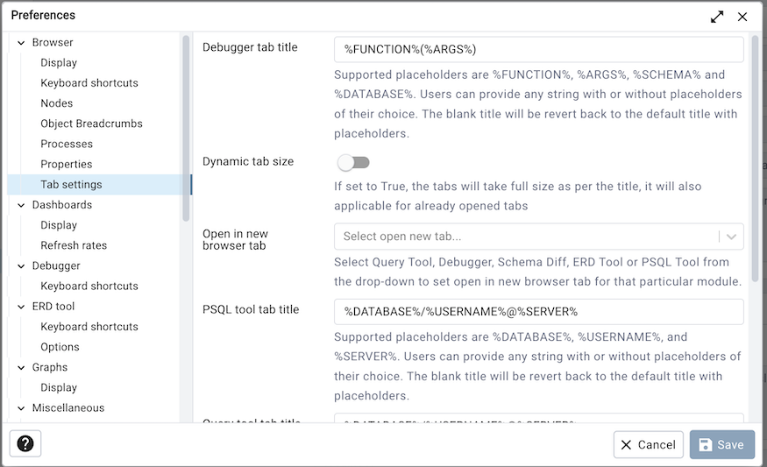Click the left tree panel scrollbar

[x=185, y=127]
